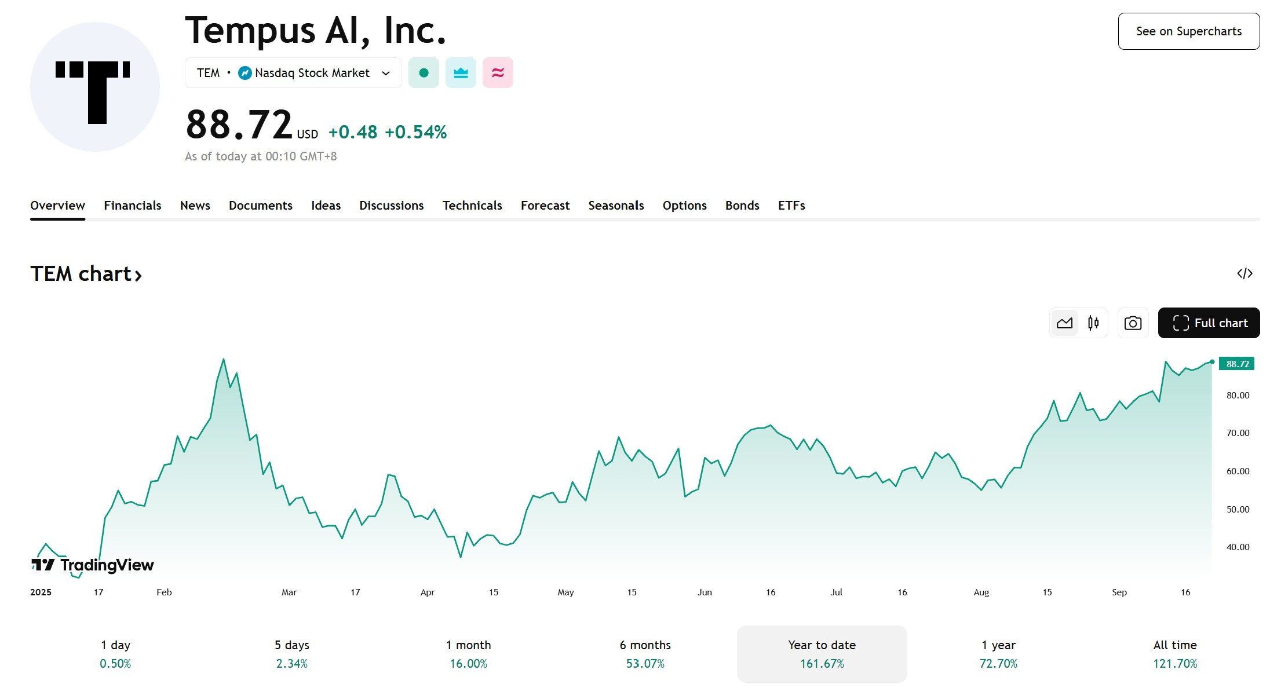Viewport: 1270px width, 688px height.
Task: Select the Year to date range
Action: coord(822,654)
